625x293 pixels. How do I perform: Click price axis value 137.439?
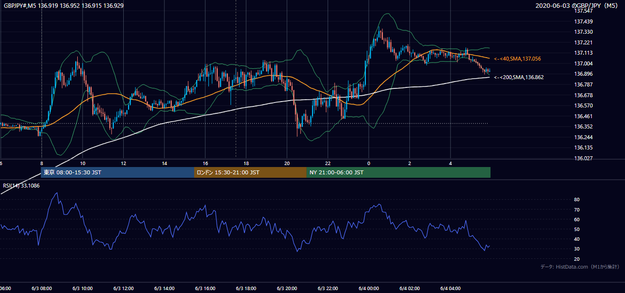583,21
